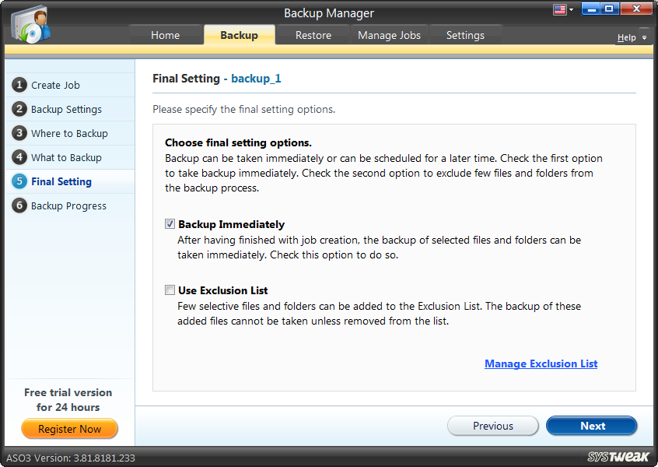658x467 pixels.
Task: Open the Manage Jobs tab
Action: click(x=389, y=35)
